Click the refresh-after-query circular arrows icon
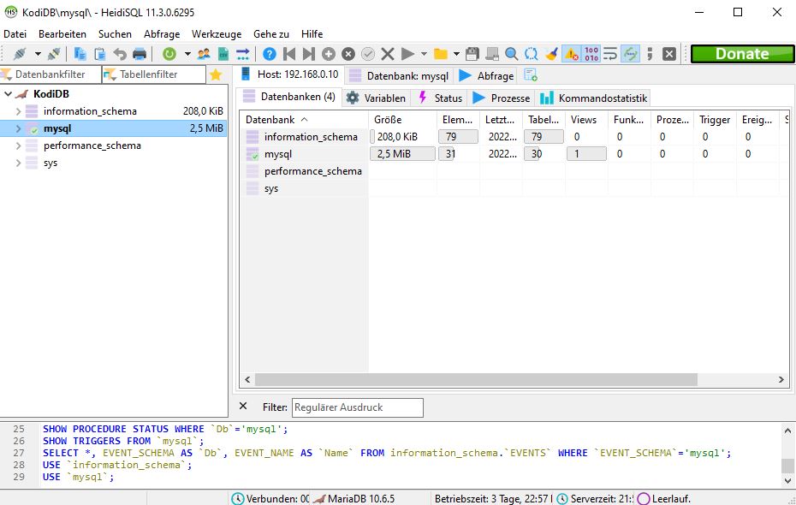The height and width of the screenshot is (505, 796). [x=532, y=54]
